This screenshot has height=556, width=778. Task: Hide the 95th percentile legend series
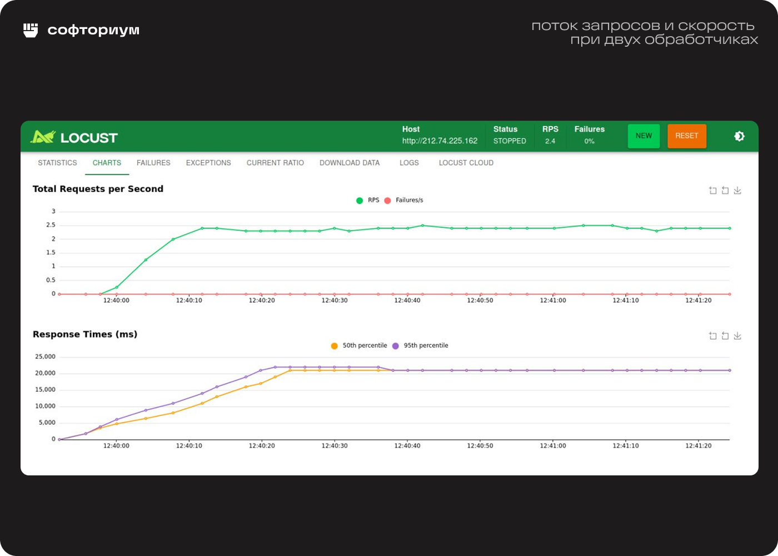[420, 346]
